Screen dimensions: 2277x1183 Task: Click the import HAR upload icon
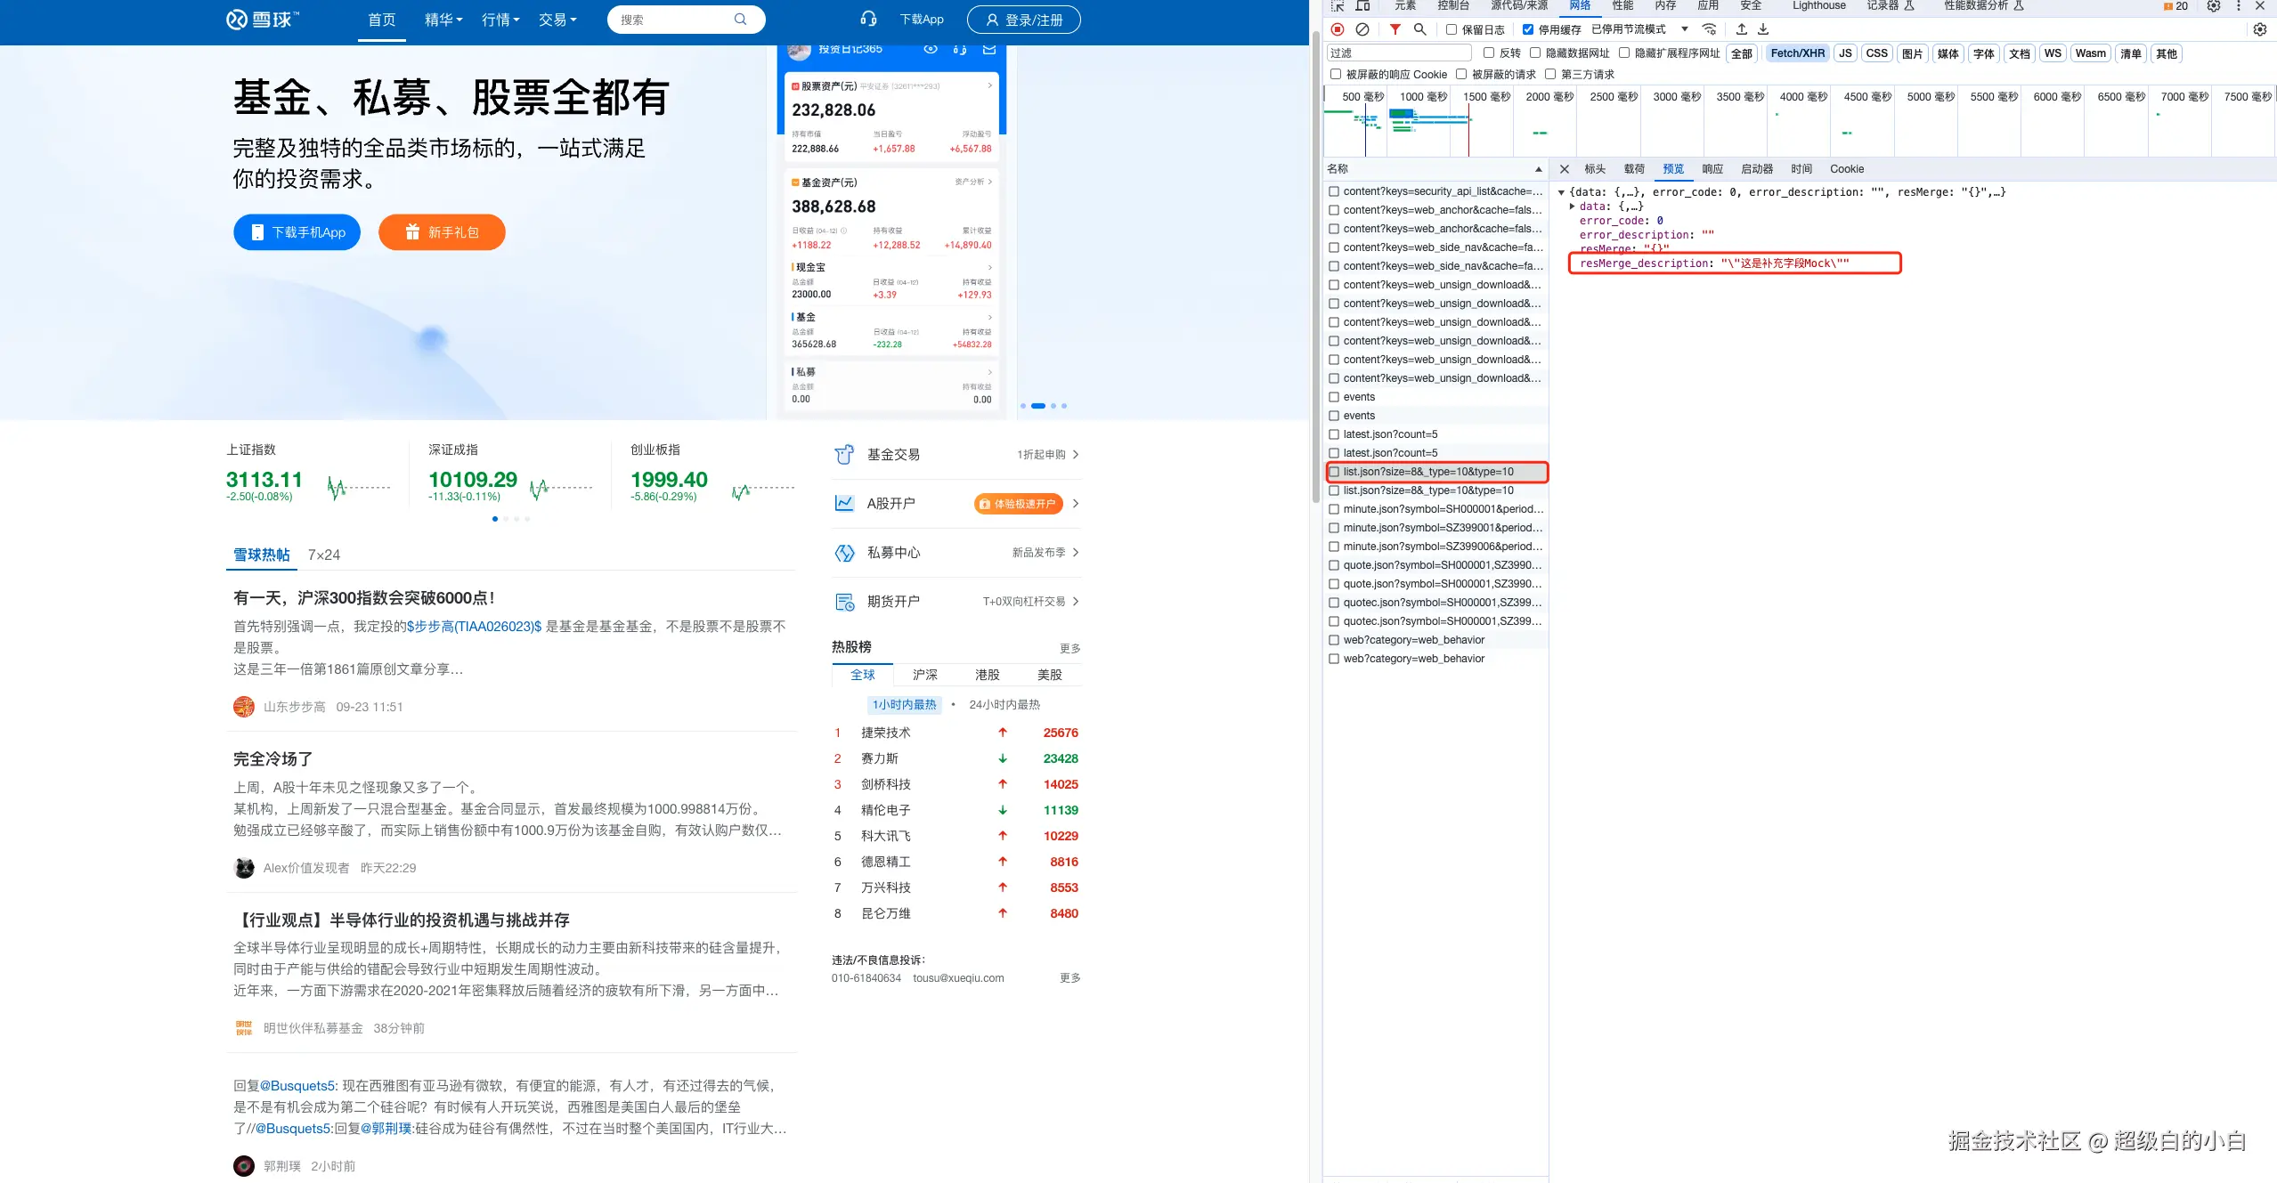click(1742, 29)
